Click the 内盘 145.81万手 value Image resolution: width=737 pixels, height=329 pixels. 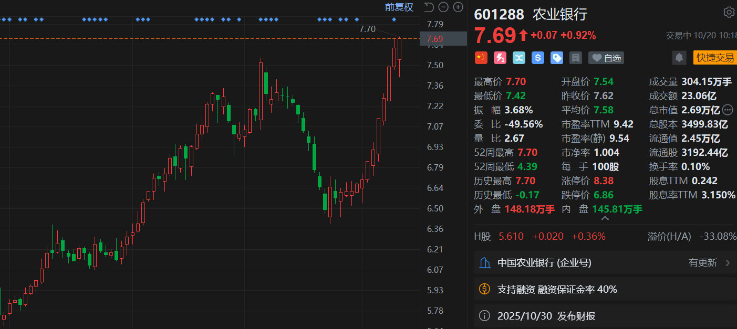click(617, 209)
